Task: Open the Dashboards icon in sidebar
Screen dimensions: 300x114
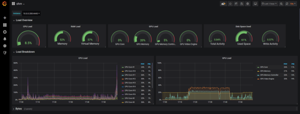Action: pyautogui.click(x=5, y=25)
